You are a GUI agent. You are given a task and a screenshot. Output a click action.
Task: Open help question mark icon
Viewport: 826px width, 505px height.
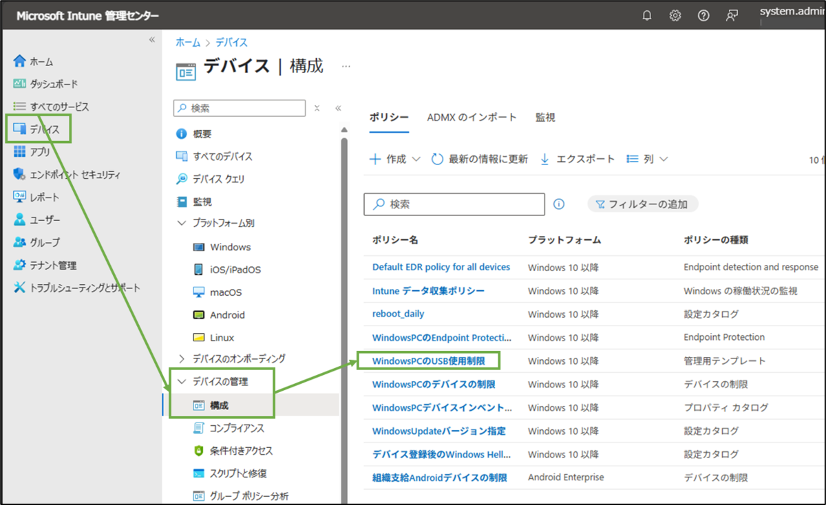click(703, 15)
